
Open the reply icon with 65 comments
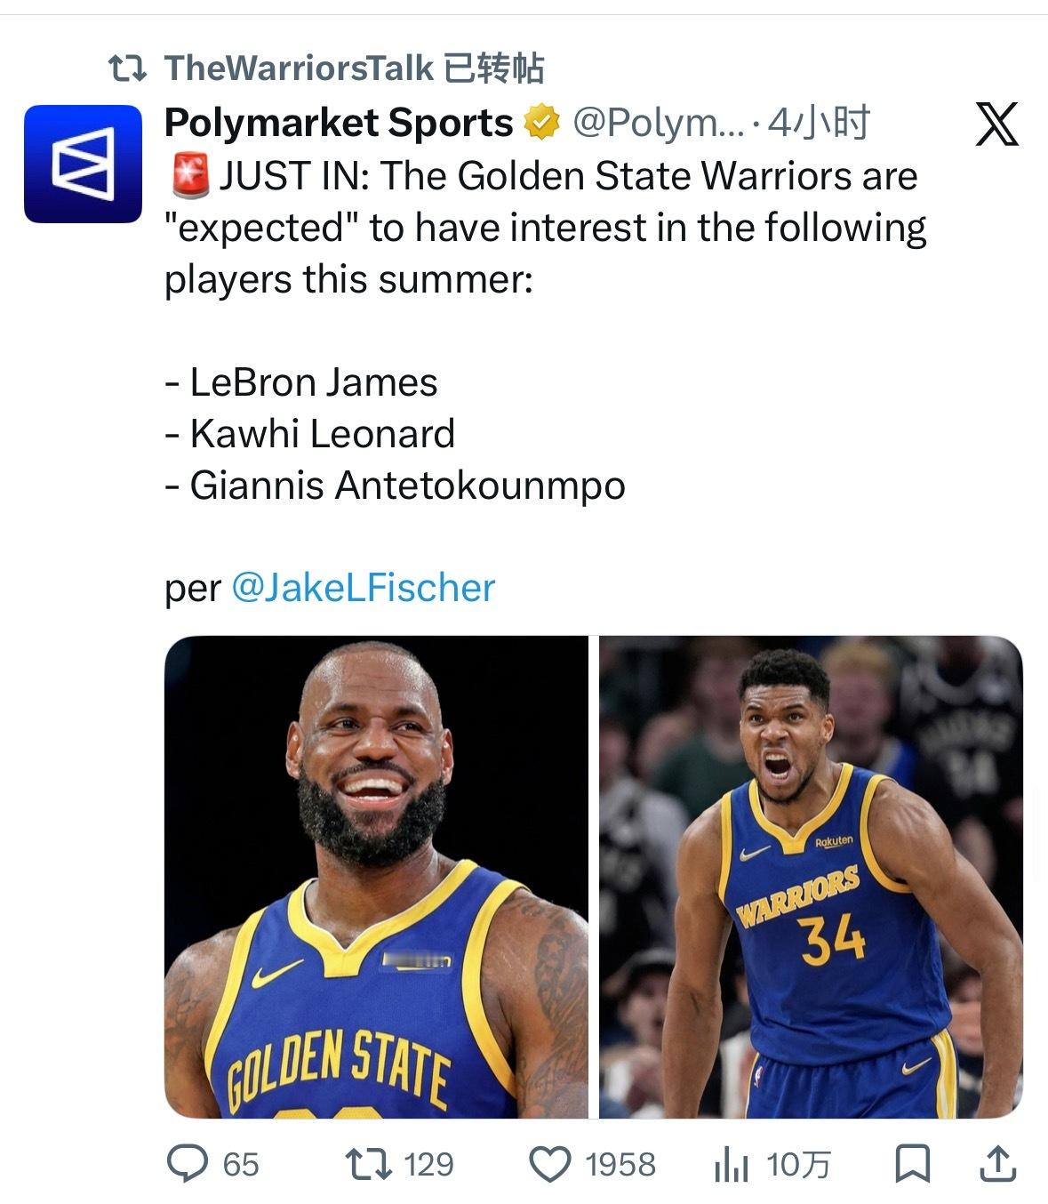tap(188, 1163)
